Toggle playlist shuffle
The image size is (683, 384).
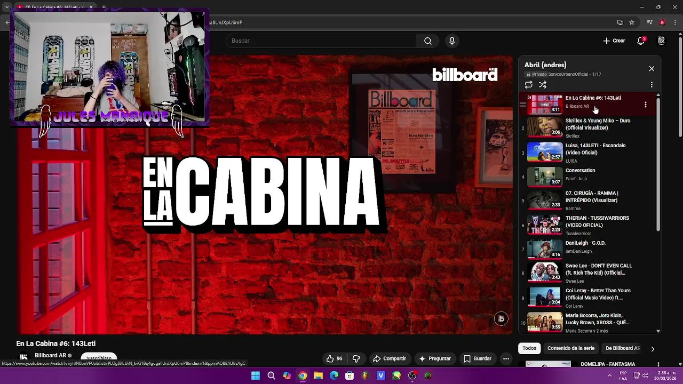[x=543, y=84]
